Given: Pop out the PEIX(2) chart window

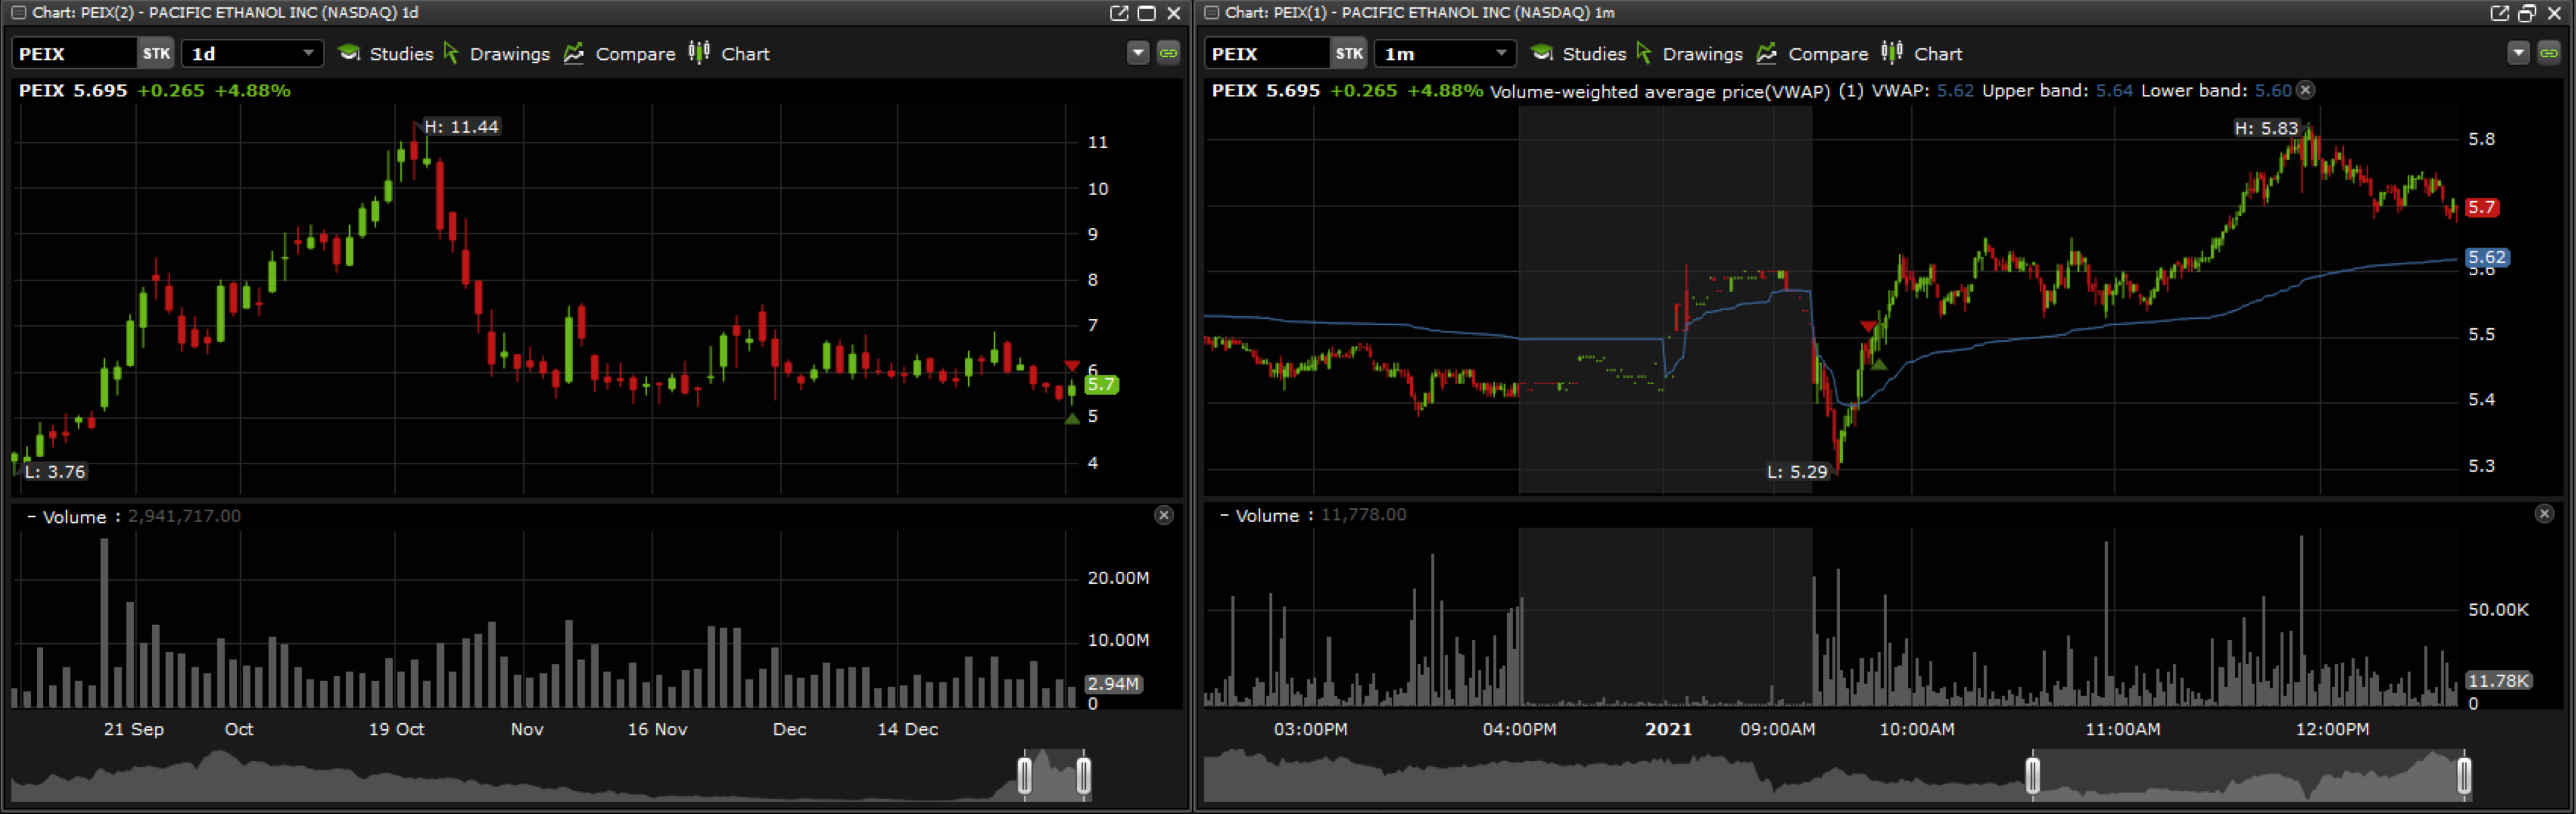Looking at the screenshot, I should (x=1119, y=13).
